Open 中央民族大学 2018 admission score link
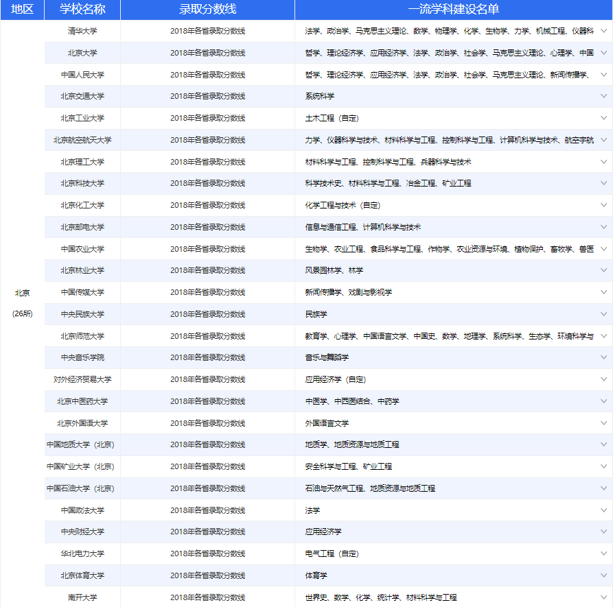The height and width of the screenshot is (607, 613). click(x=207, y=314)
